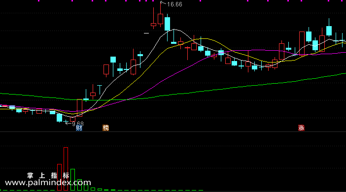Open the www.palmindex.com watermark link
346x192 pixels.
pos(48,183)
